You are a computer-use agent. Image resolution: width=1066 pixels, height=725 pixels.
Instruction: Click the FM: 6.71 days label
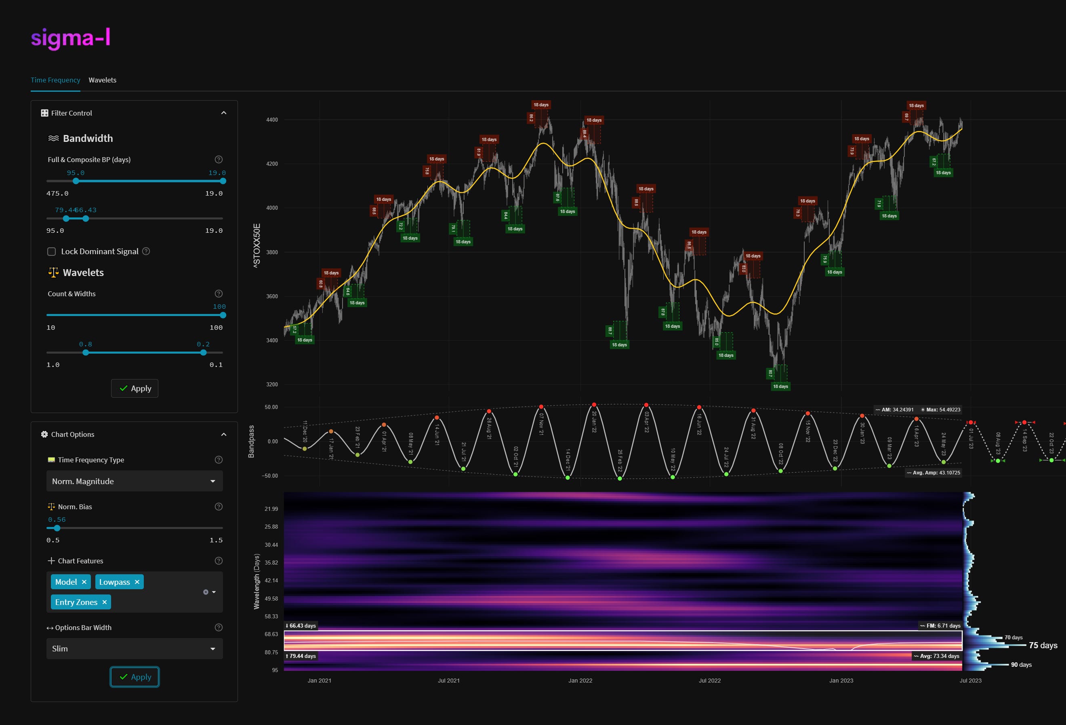[940, 626]
